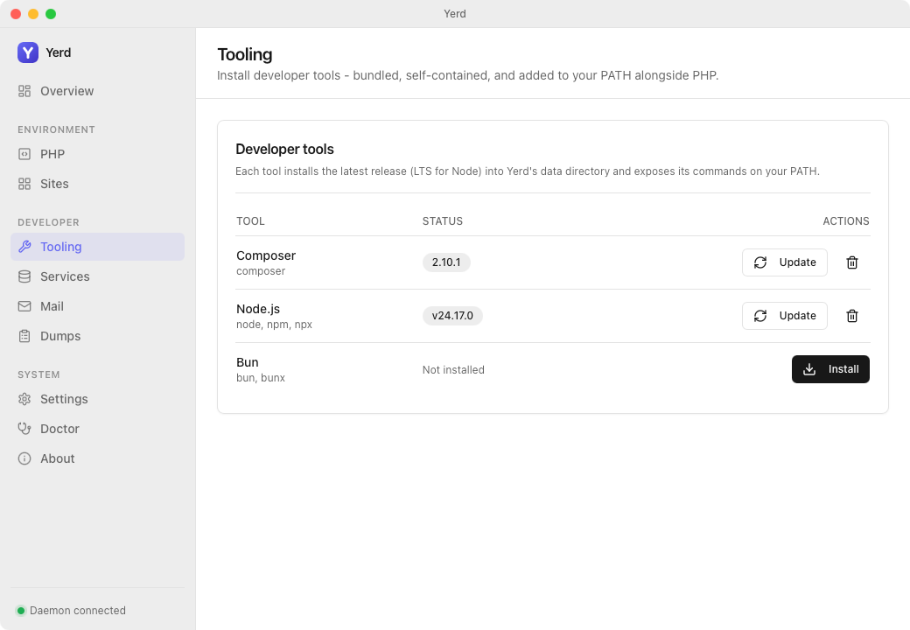Viewport: 910px width, 630px height.
Task: Delete Composer using its trash icon
Action: tap(852, 262)
